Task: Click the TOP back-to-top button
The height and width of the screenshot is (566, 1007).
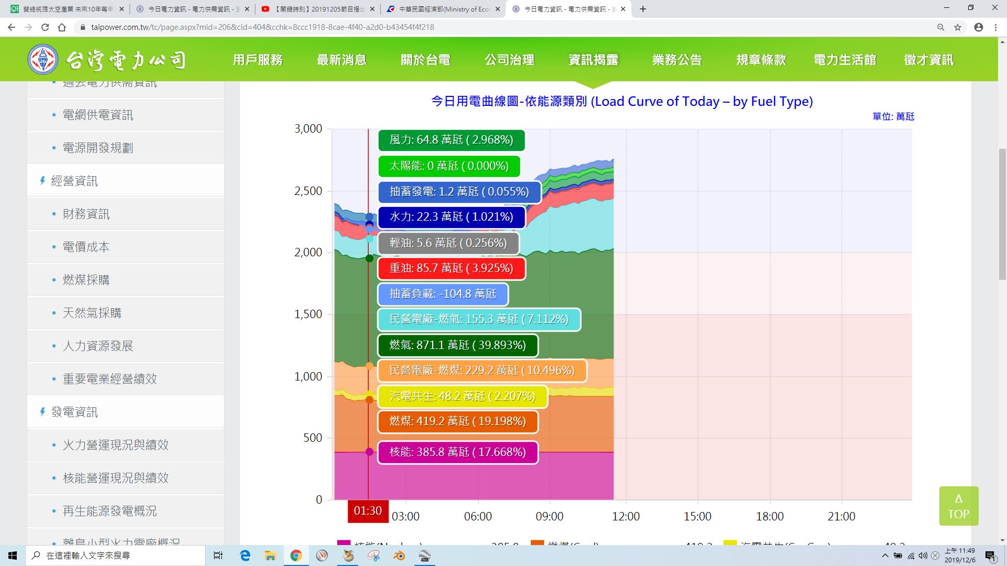Action: click(959, 506)
